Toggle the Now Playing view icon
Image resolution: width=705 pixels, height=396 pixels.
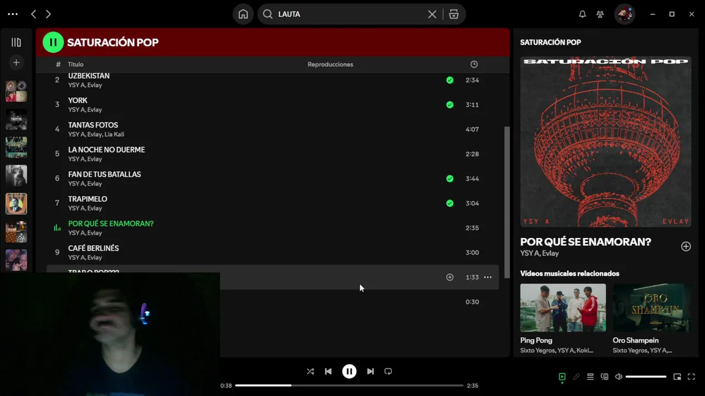562,377
